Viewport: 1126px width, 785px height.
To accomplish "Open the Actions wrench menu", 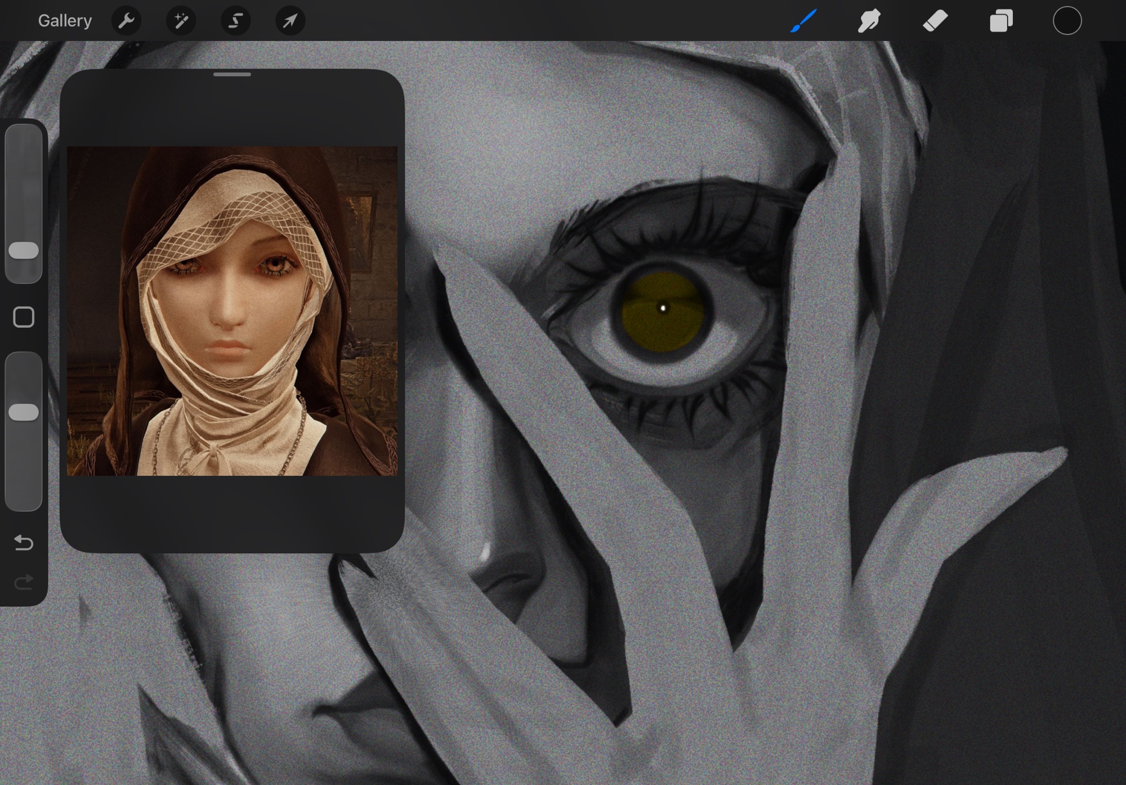I will pos(126,21).
